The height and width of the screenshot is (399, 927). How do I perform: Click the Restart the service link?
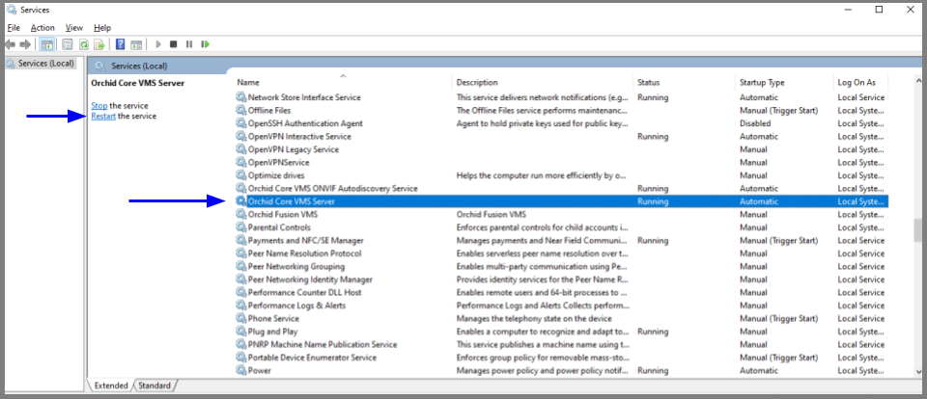click(x=103, y=117)
